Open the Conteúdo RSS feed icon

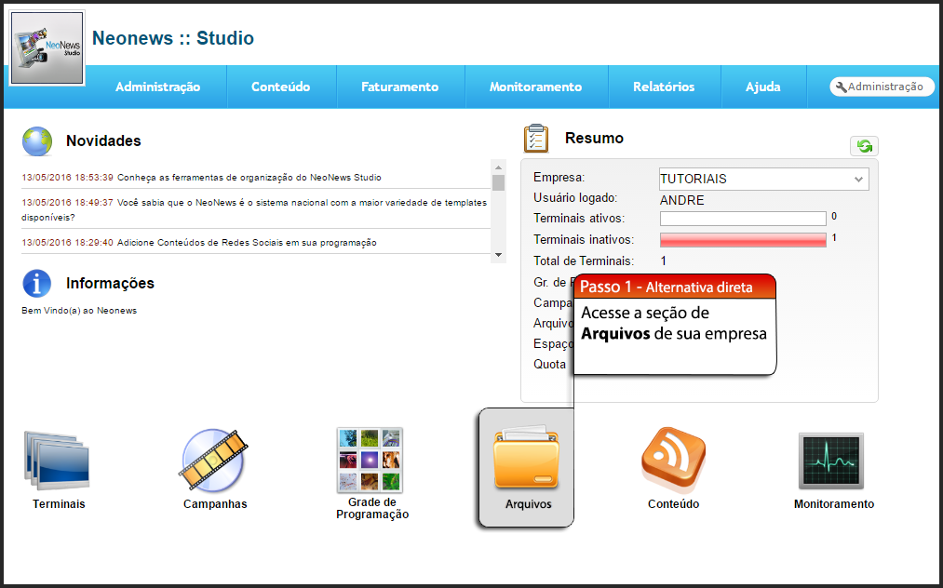point(673,459)
